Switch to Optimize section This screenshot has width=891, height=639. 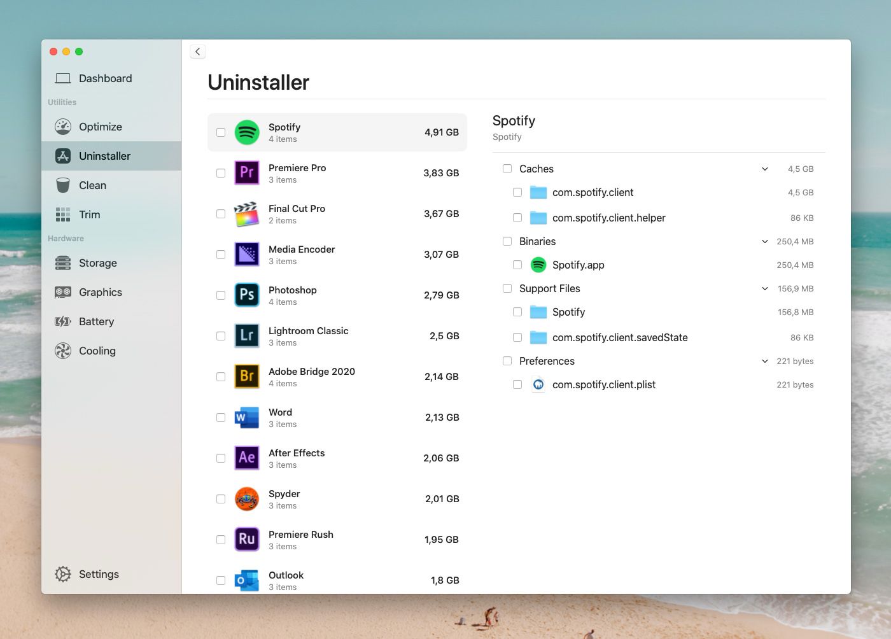111,127
